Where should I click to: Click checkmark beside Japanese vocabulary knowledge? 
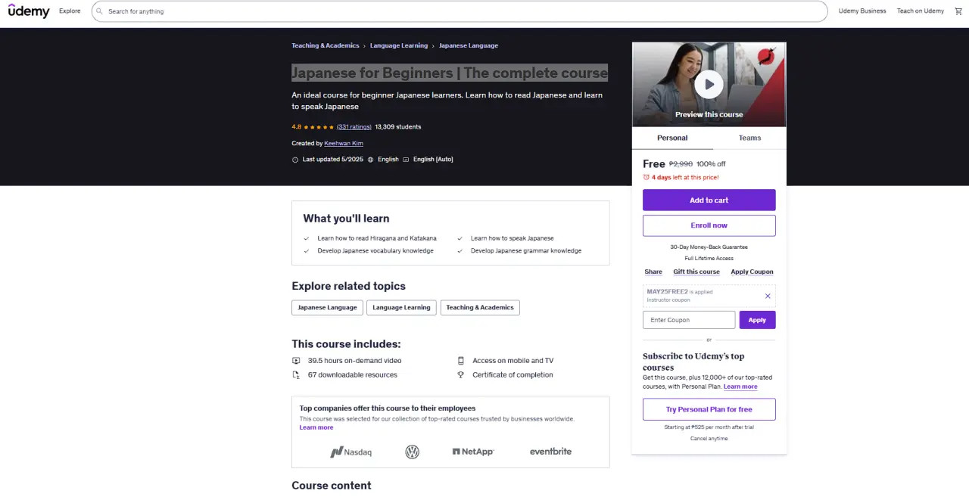click(307, 250)
